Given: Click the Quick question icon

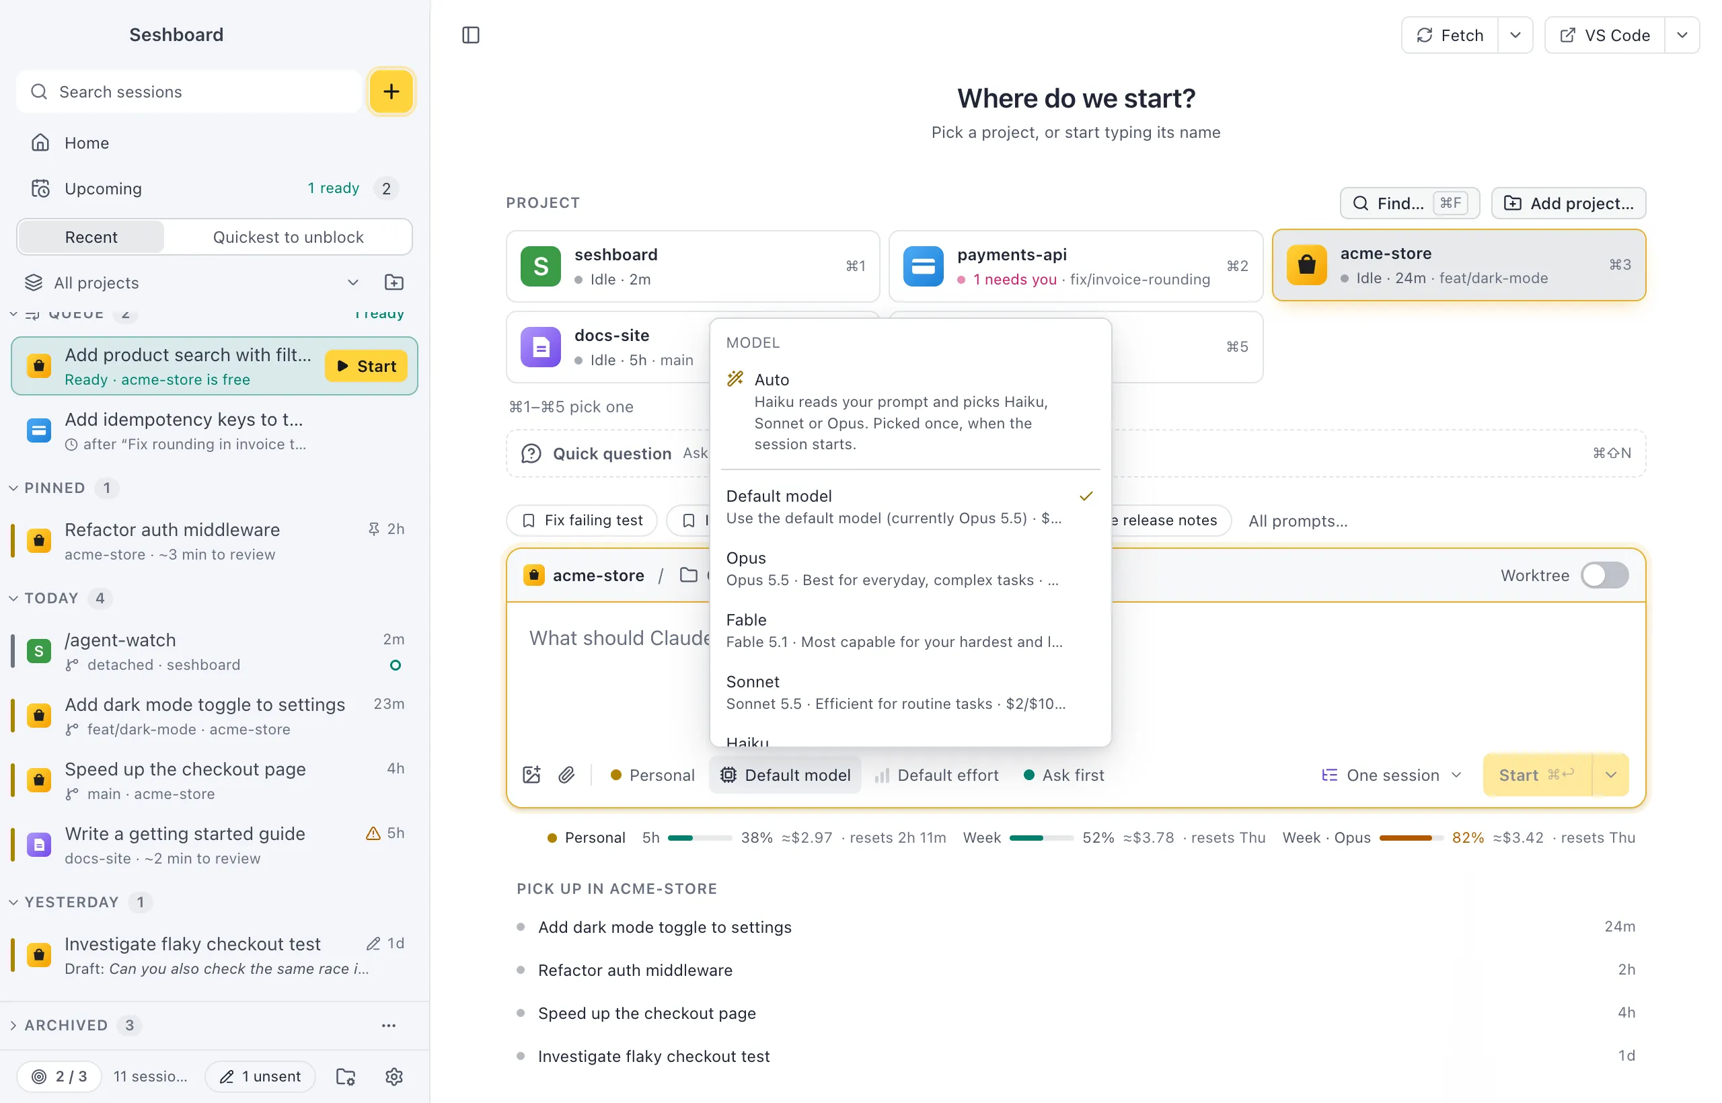Looking at the screenshot, I should pyautogui.click(x=531, y=453).
